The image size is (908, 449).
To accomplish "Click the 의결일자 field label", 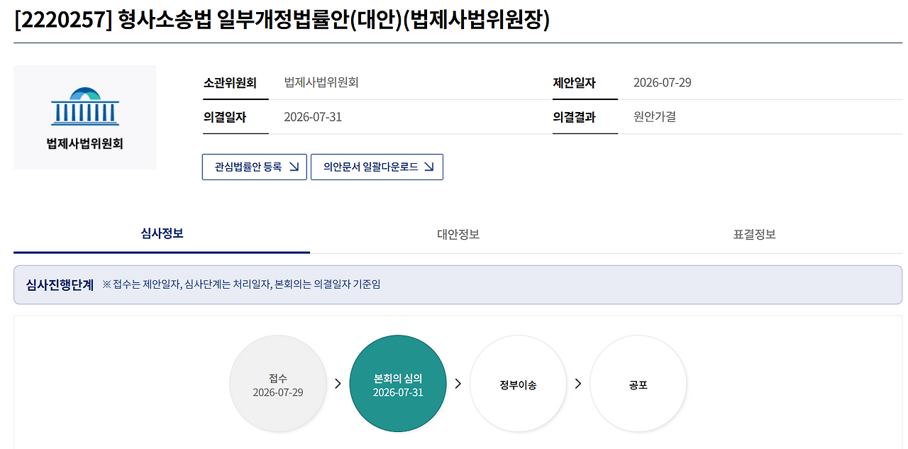I will point(225,118).
